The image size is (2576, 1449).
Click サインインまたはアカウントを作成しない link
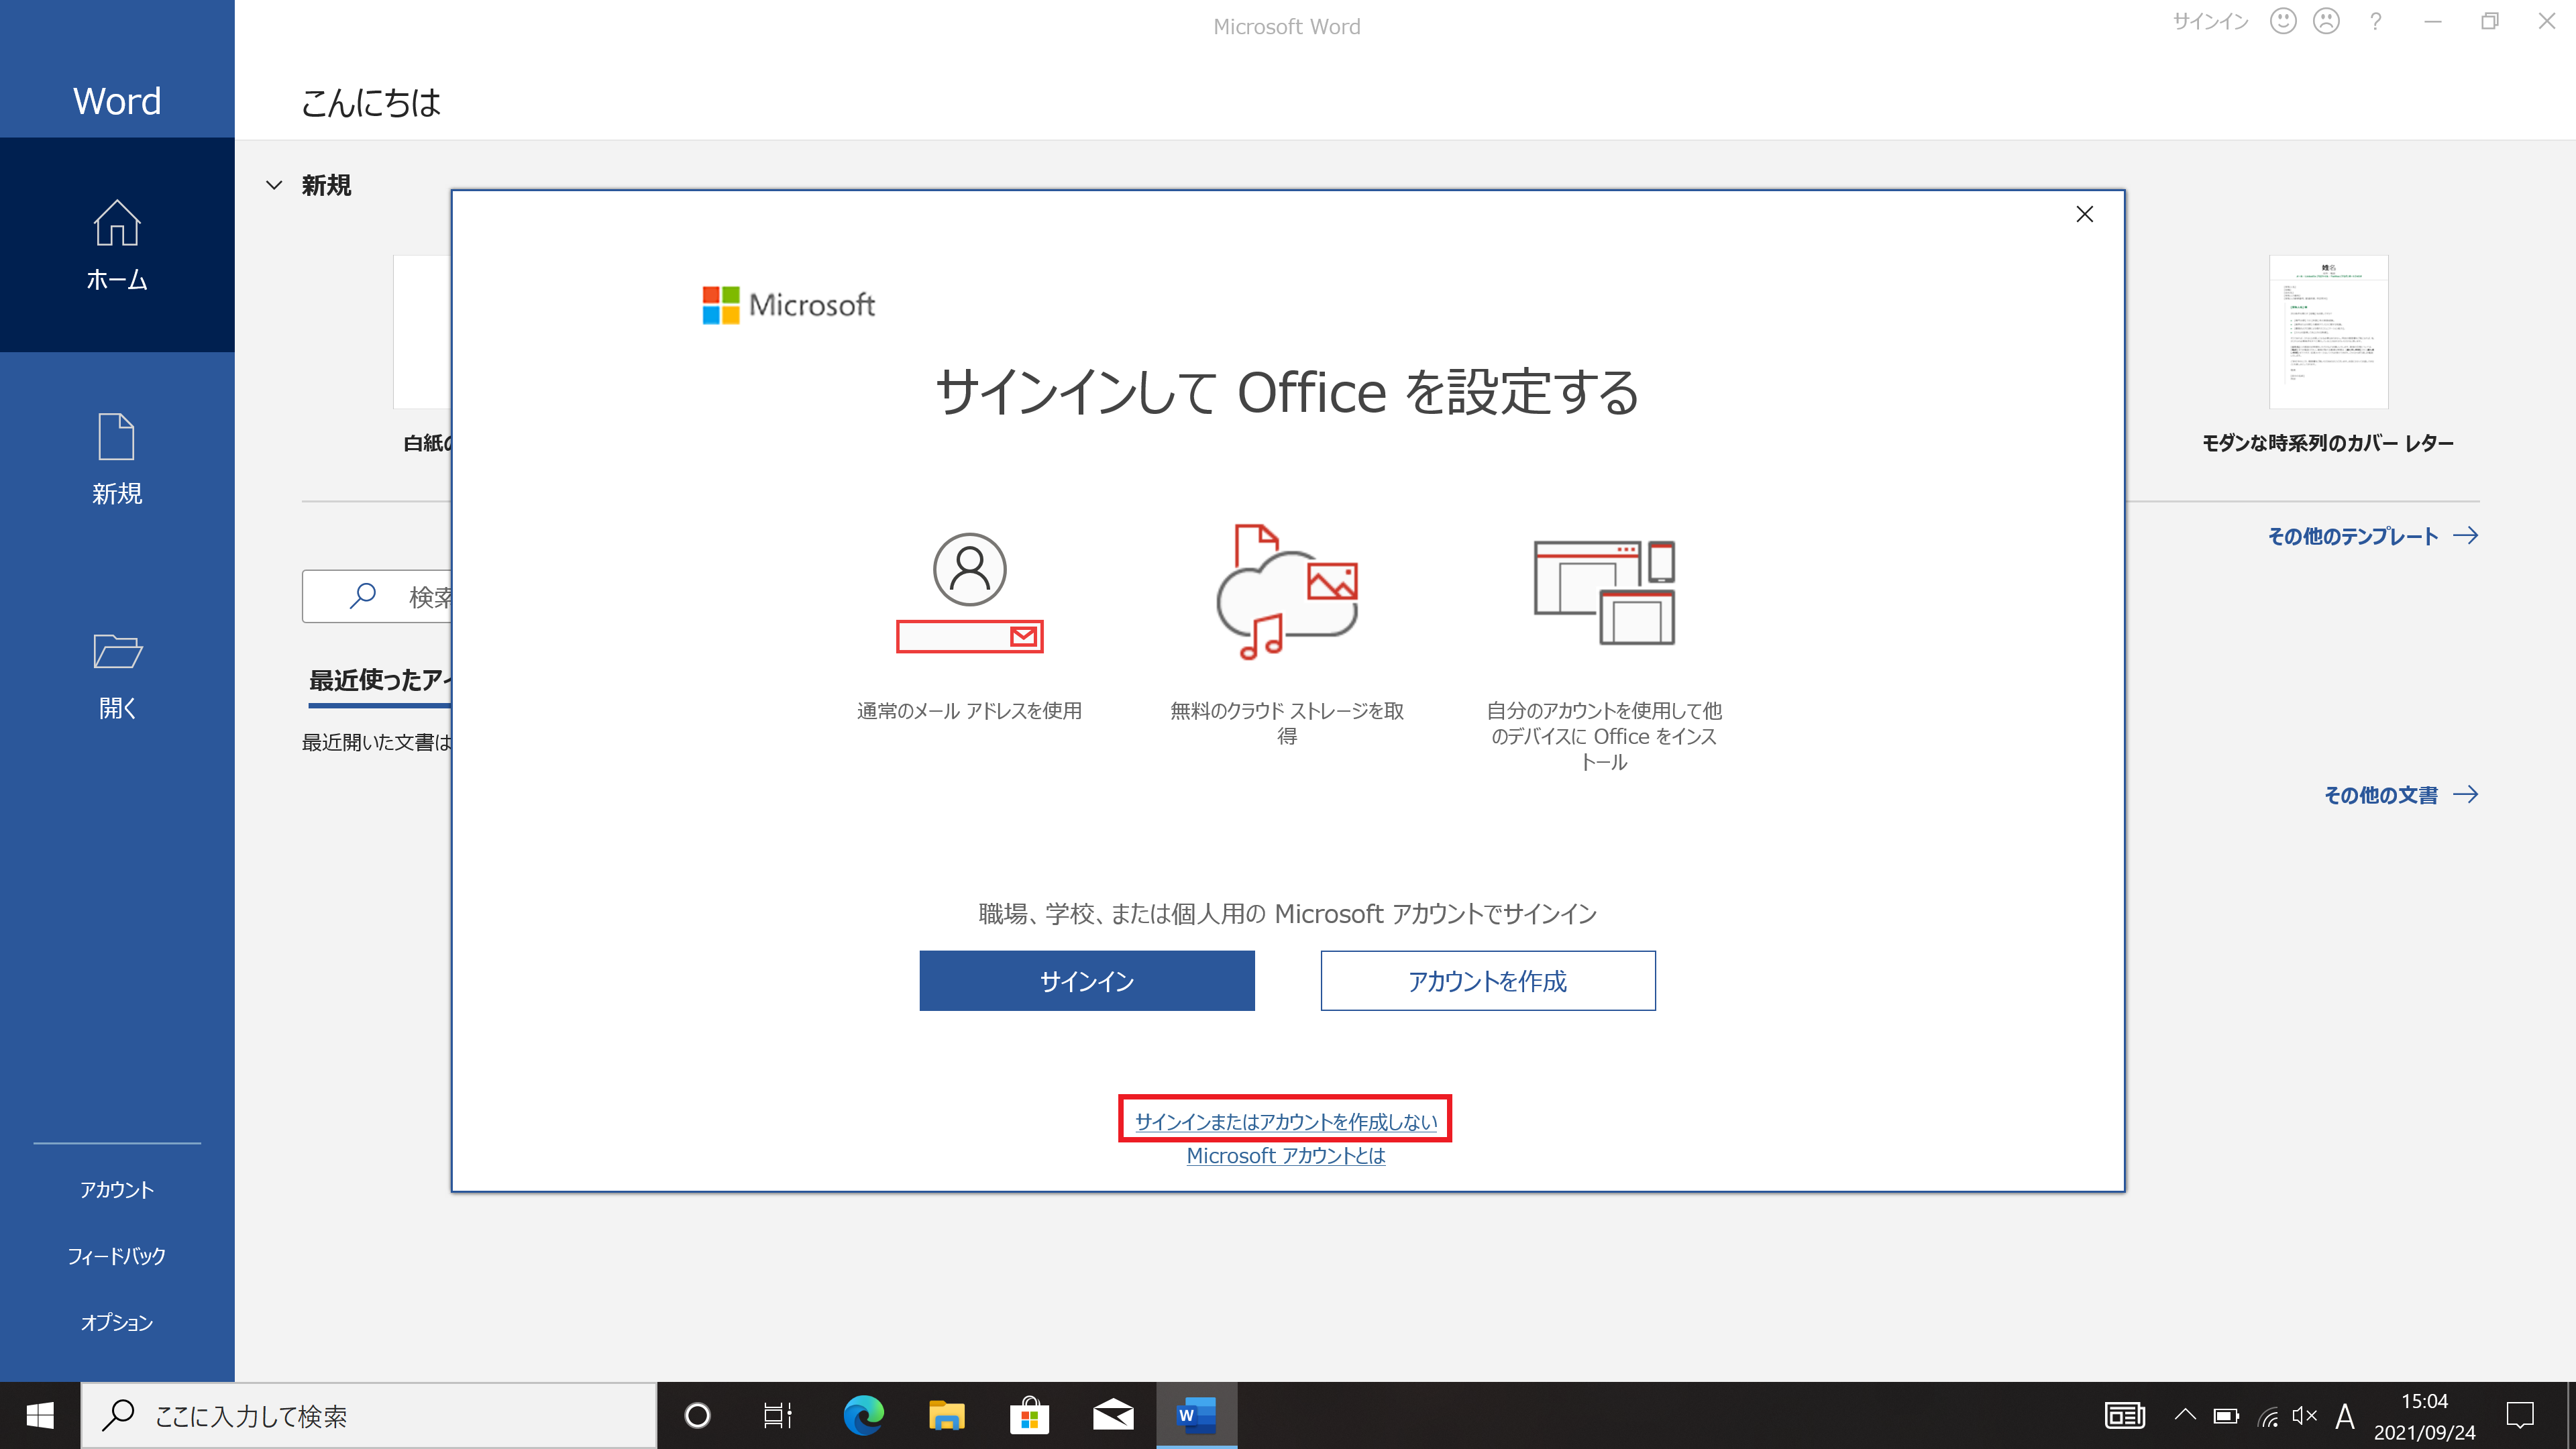[1286, 1122]
